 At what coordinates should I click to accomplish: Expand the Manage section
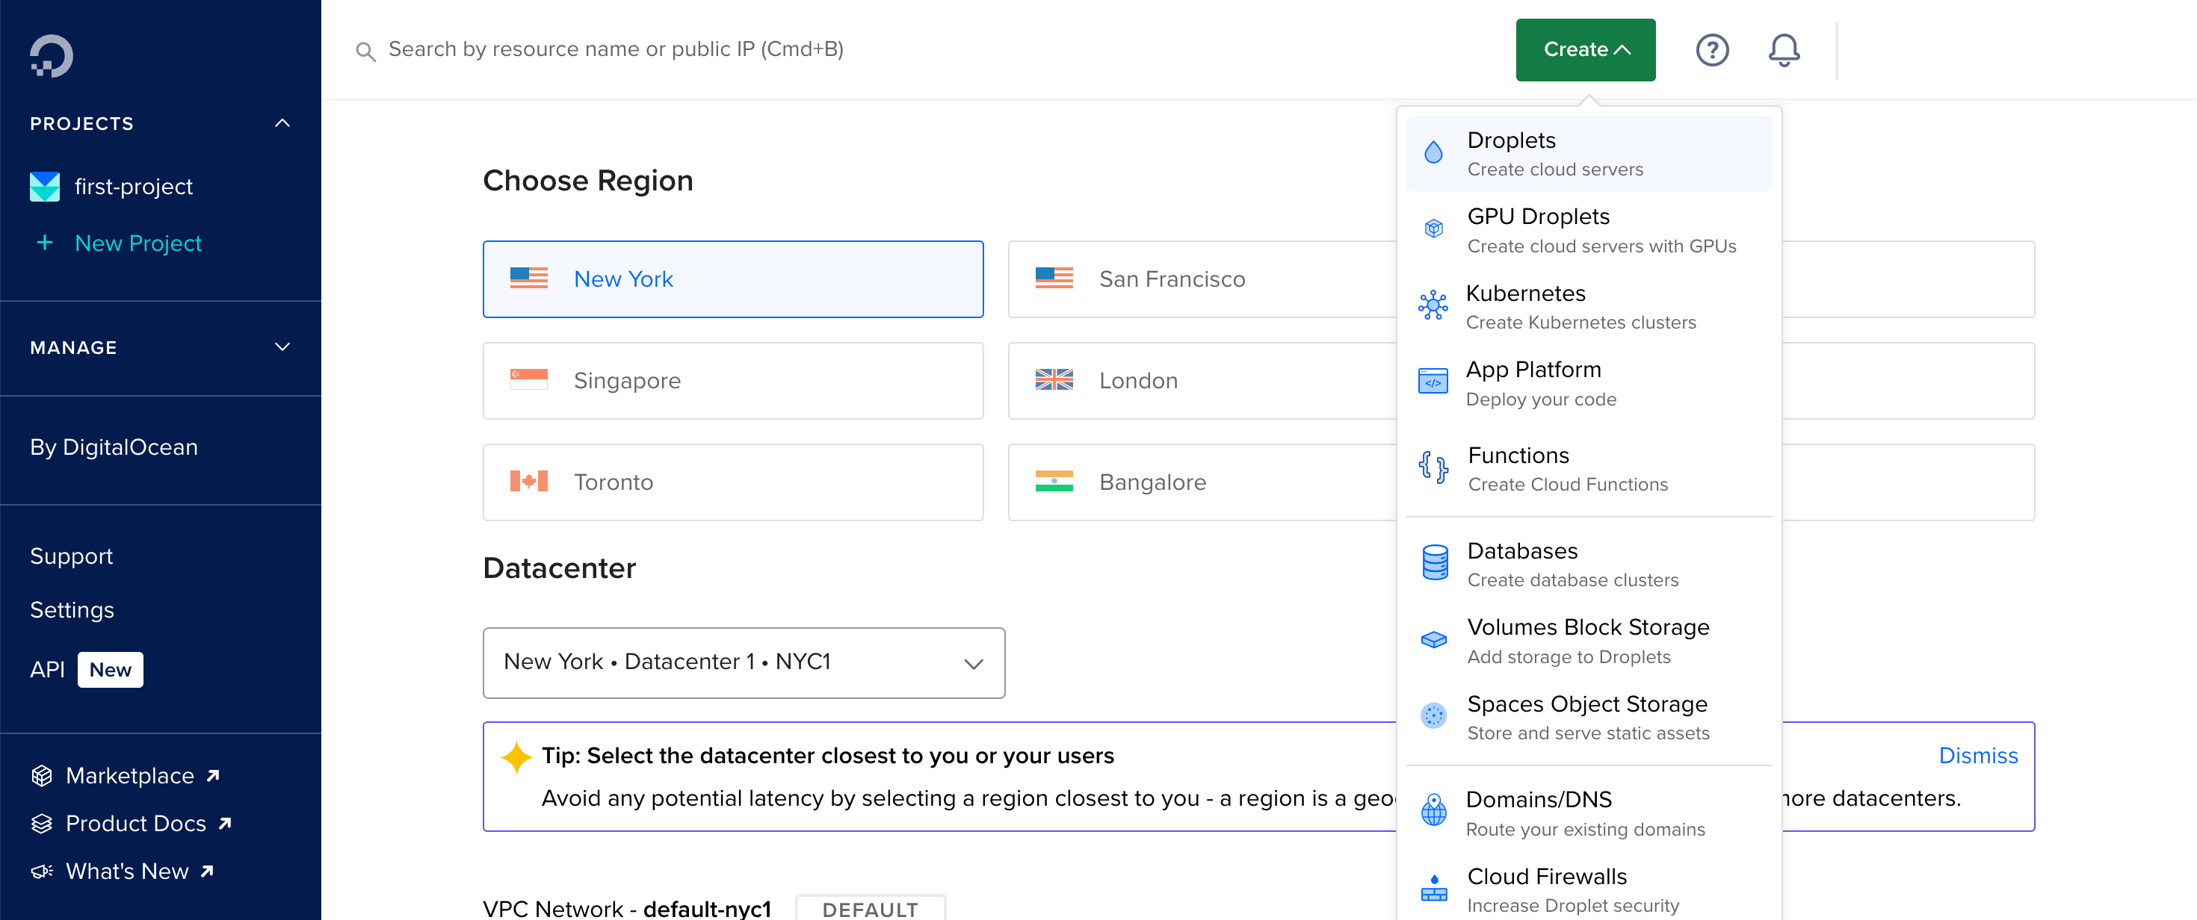pyautogui.click(x=282, y=347)
